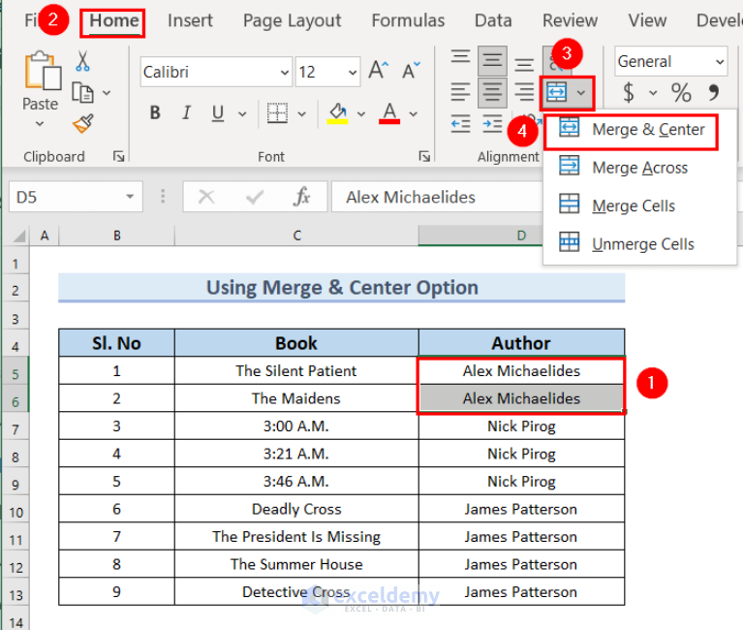743x630 pixels.
Task: Apply red font color
Action: [389, 113]
